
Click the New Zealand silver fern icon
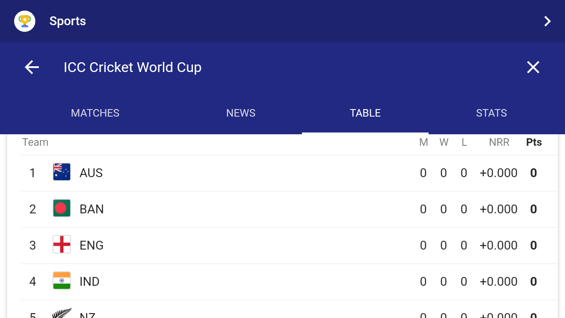tap(62, 313)
